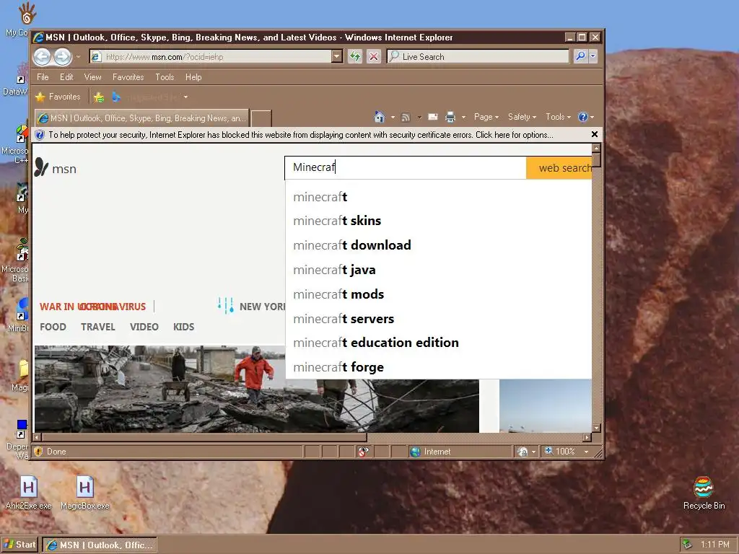Open the Safety dropdown menu
Image resolution: width=739 pixels, height=554 pixels.
[522, 117]
